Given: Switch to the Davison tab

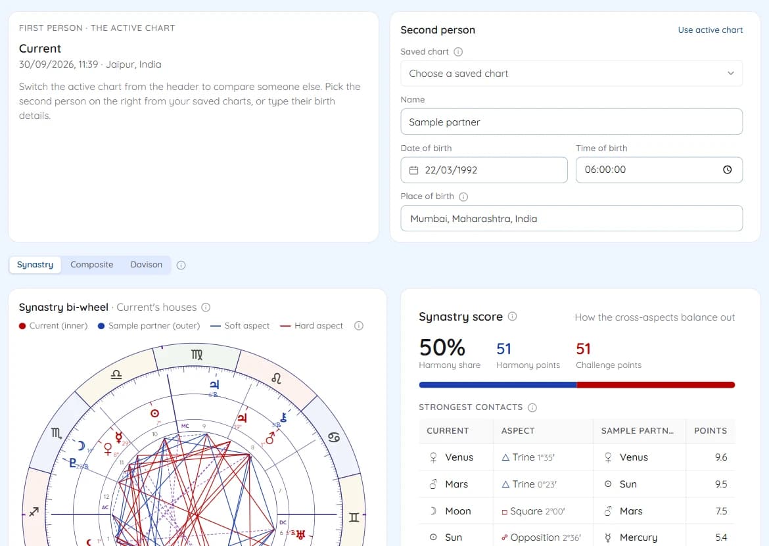Looking at the screenshot, I should click(146, 265).
